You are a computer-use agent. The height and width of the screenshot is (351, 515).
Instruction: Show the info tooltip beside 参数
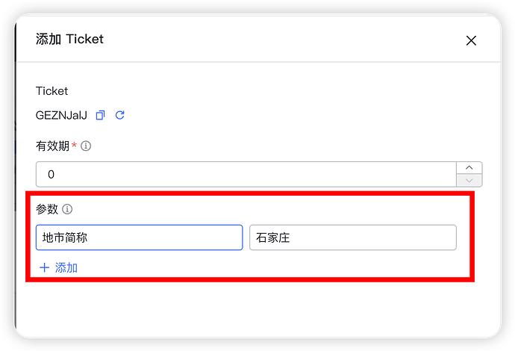pyautogui.click(x=67, y=209)
